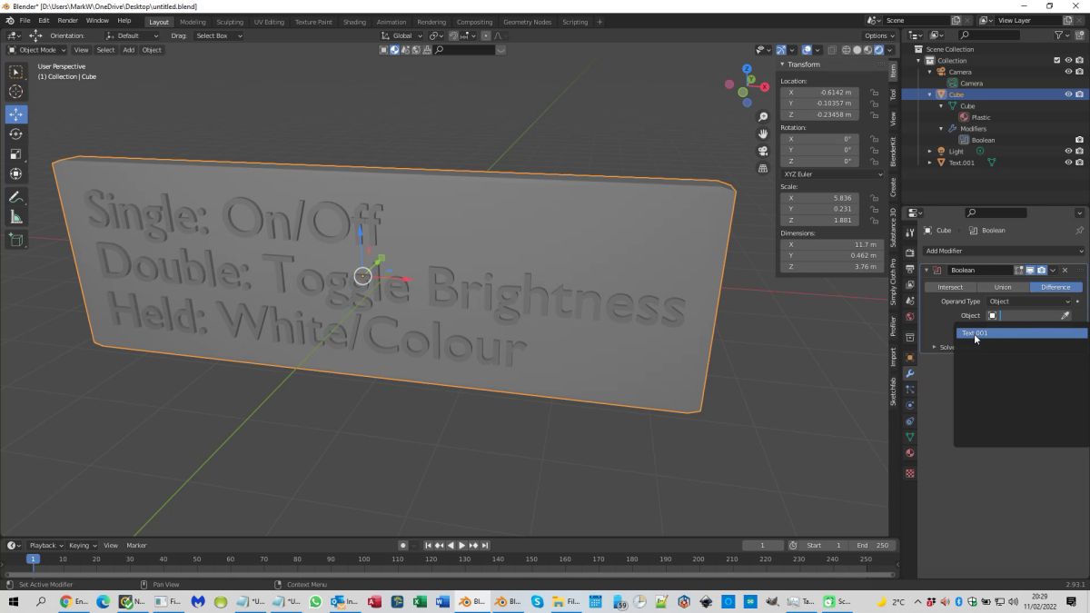Open the viewport Add menu

(128, 50)
